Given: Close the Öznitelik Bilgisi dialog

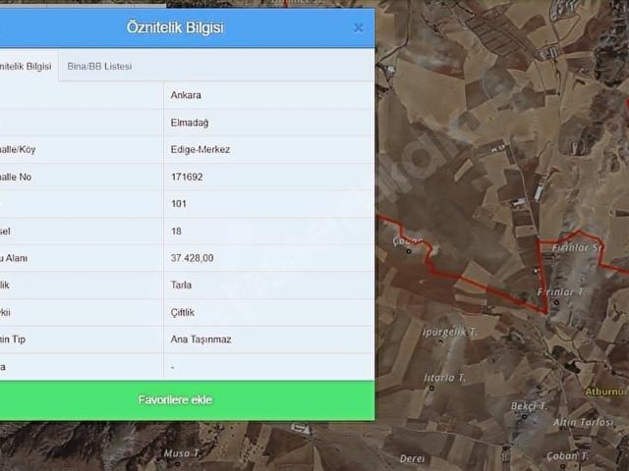Looking at the screenshot, I should 358,27.
